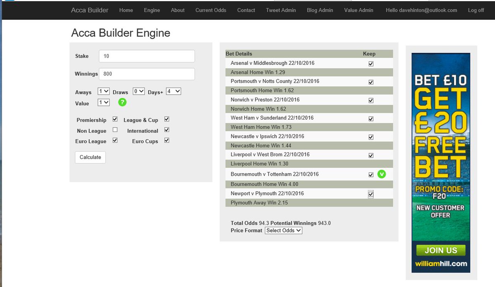Click into the Stake input field
Viewport: 495px width, 287px height.
(x=147, y=56)
